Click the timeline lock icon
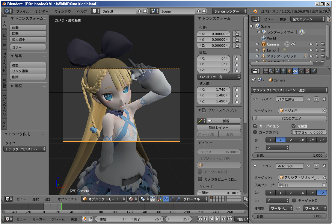 point(90,219)
